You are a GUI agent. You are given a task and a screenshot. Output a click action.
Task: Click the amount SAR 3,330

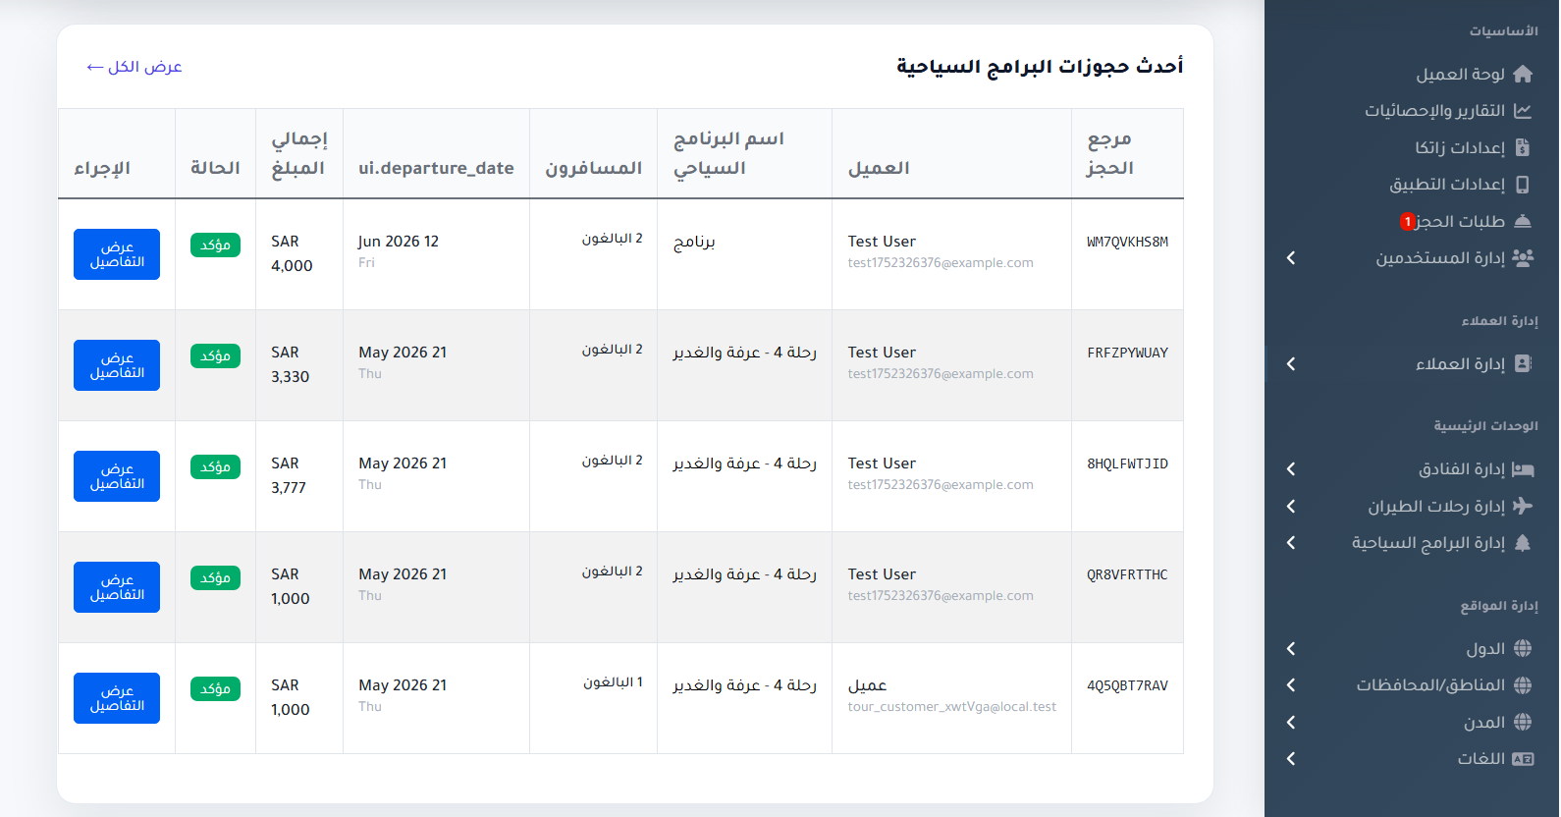pos(291,364)
